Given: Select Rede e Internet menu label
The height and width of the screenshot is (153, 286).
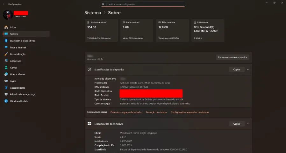Looking at the screenshot, I should pyautogui.click(x=18, y=47).
